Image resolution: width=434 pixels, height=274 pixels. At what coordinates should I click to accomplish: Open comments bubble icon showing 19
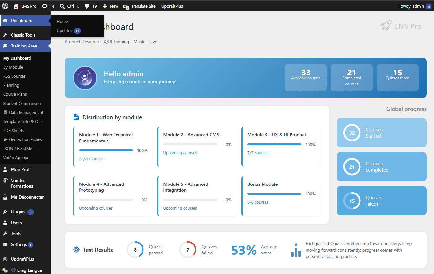(x=87, y=6)
